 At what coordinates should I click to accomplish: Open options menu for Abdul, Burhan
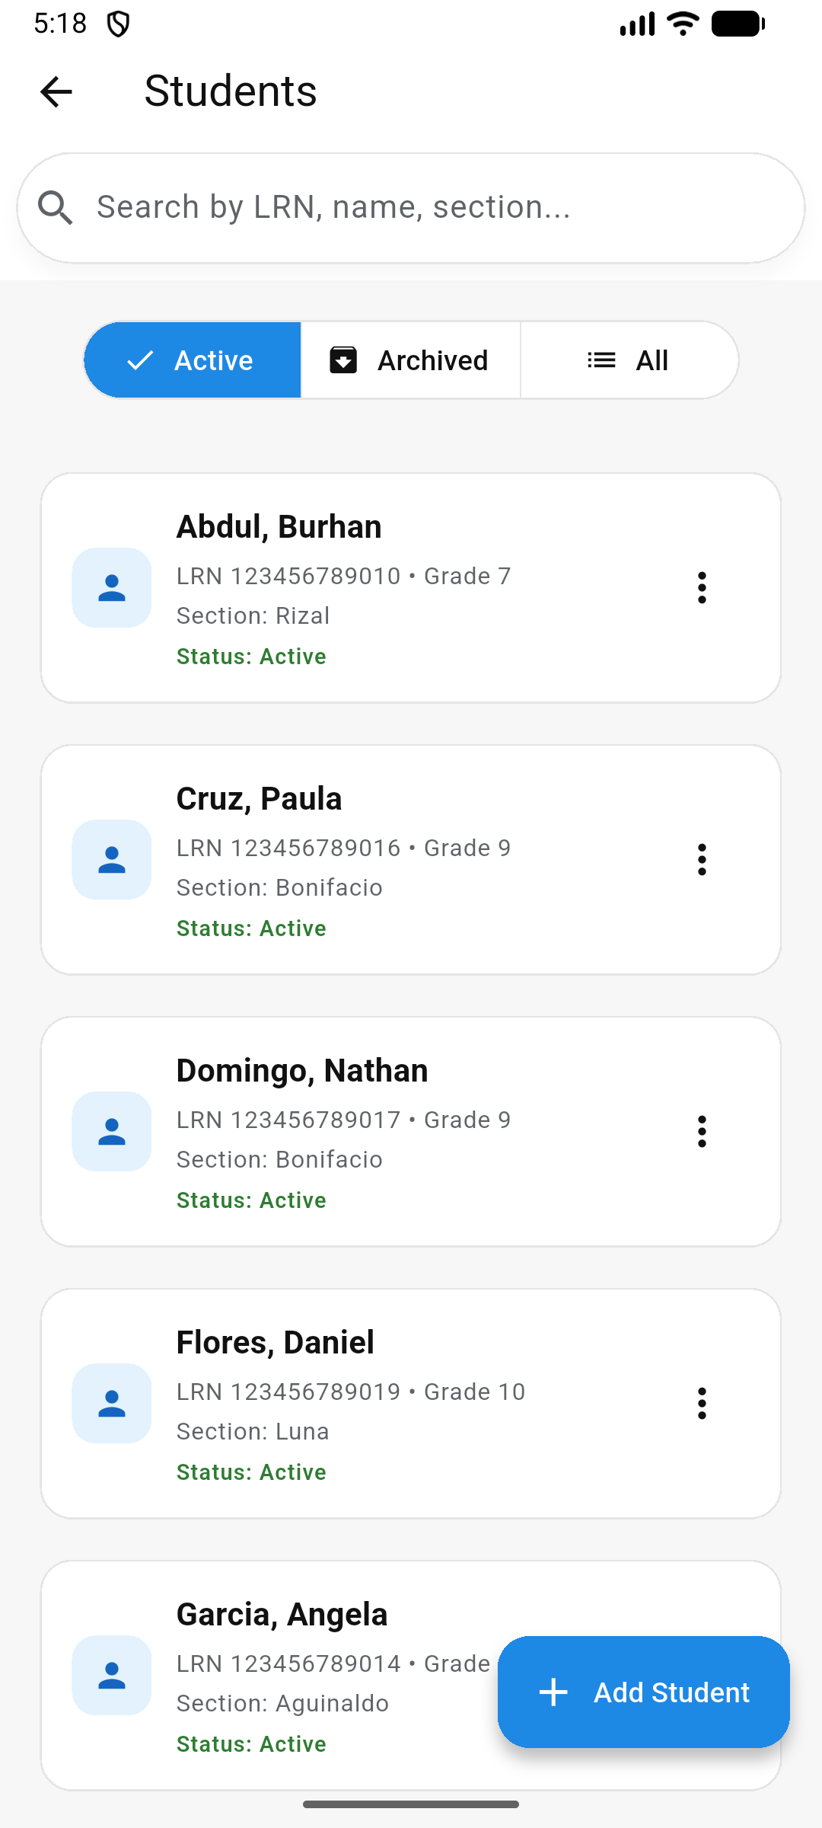[x=702, y=588]
